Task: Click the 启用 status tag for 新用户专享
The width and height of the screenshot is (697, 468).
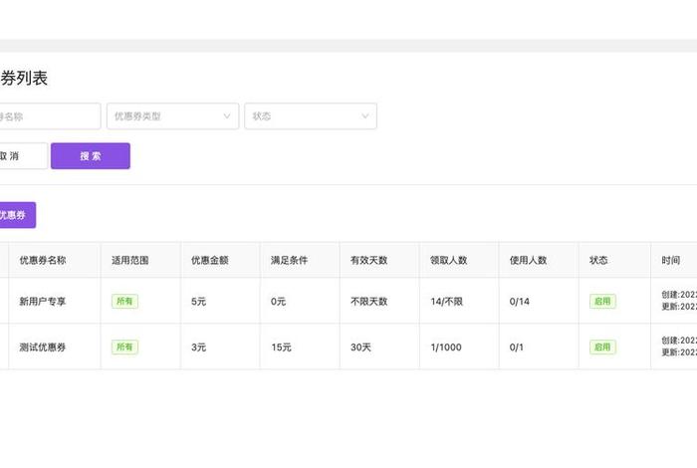Action: pyautogui.click(x=602, y=302)
